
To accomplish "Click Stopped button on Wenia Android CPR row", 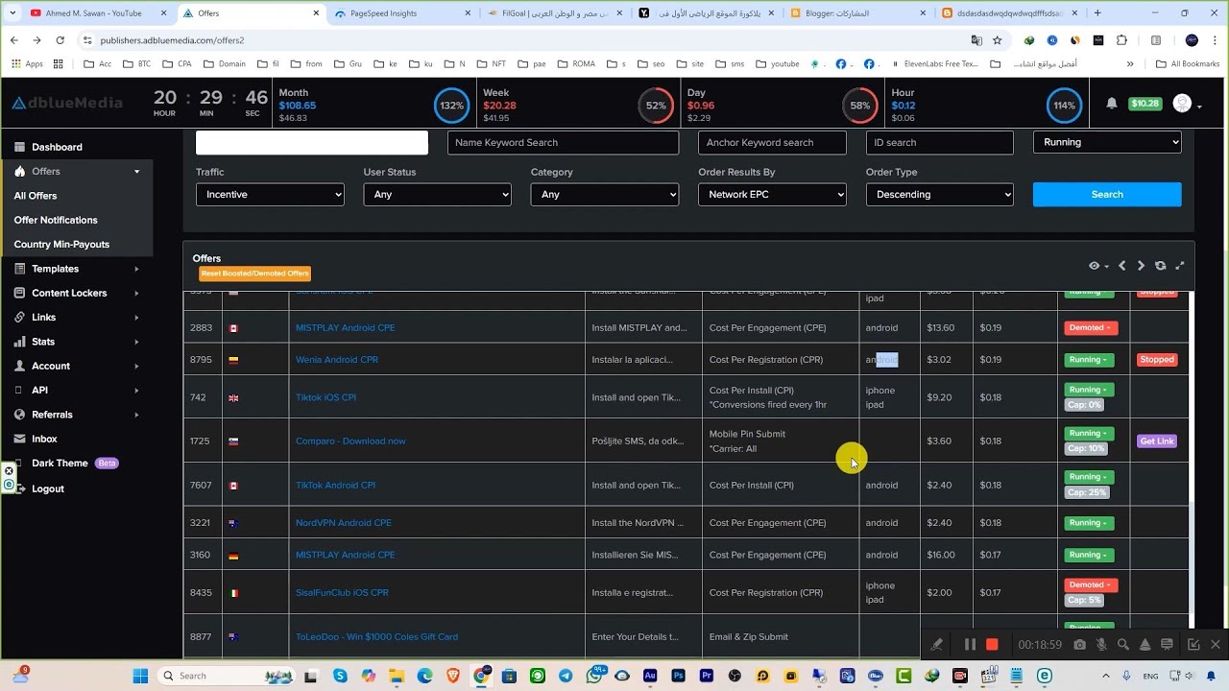I will click(1157, 360).
